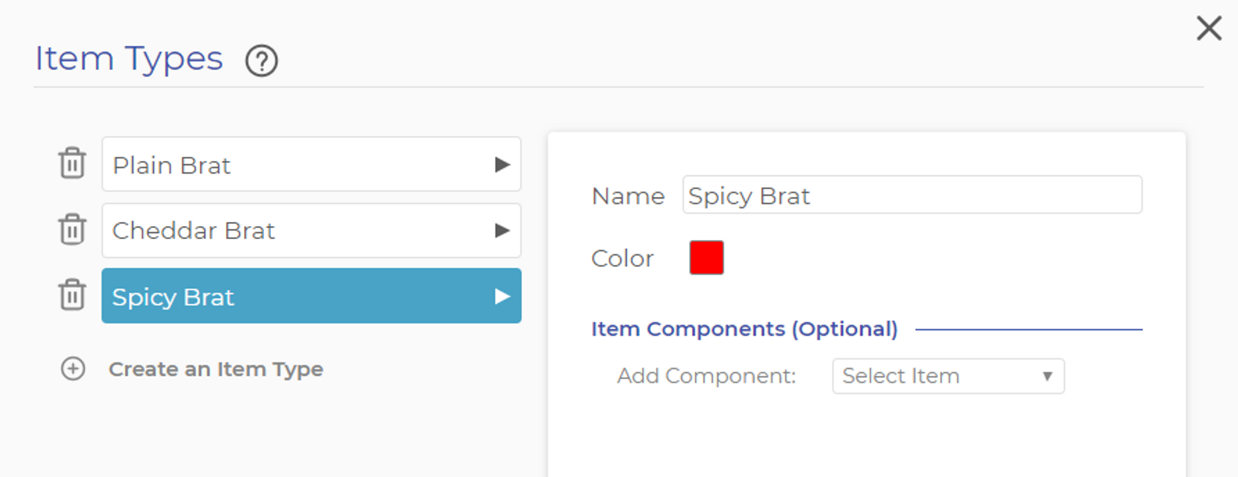Close the Item Types dialog
Viewport: 1238px width, 477px height.
pyautogui.click(x=1208, y=29)
